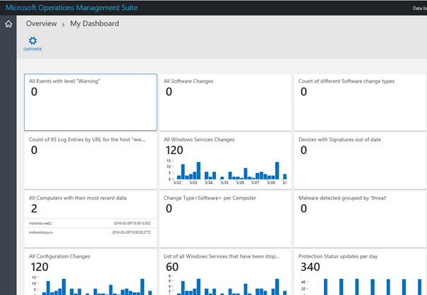
Task: Open All Events with level "Warning" tile
Action: [90, 102]
